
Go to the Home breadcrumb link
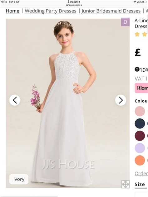point(12,11)
